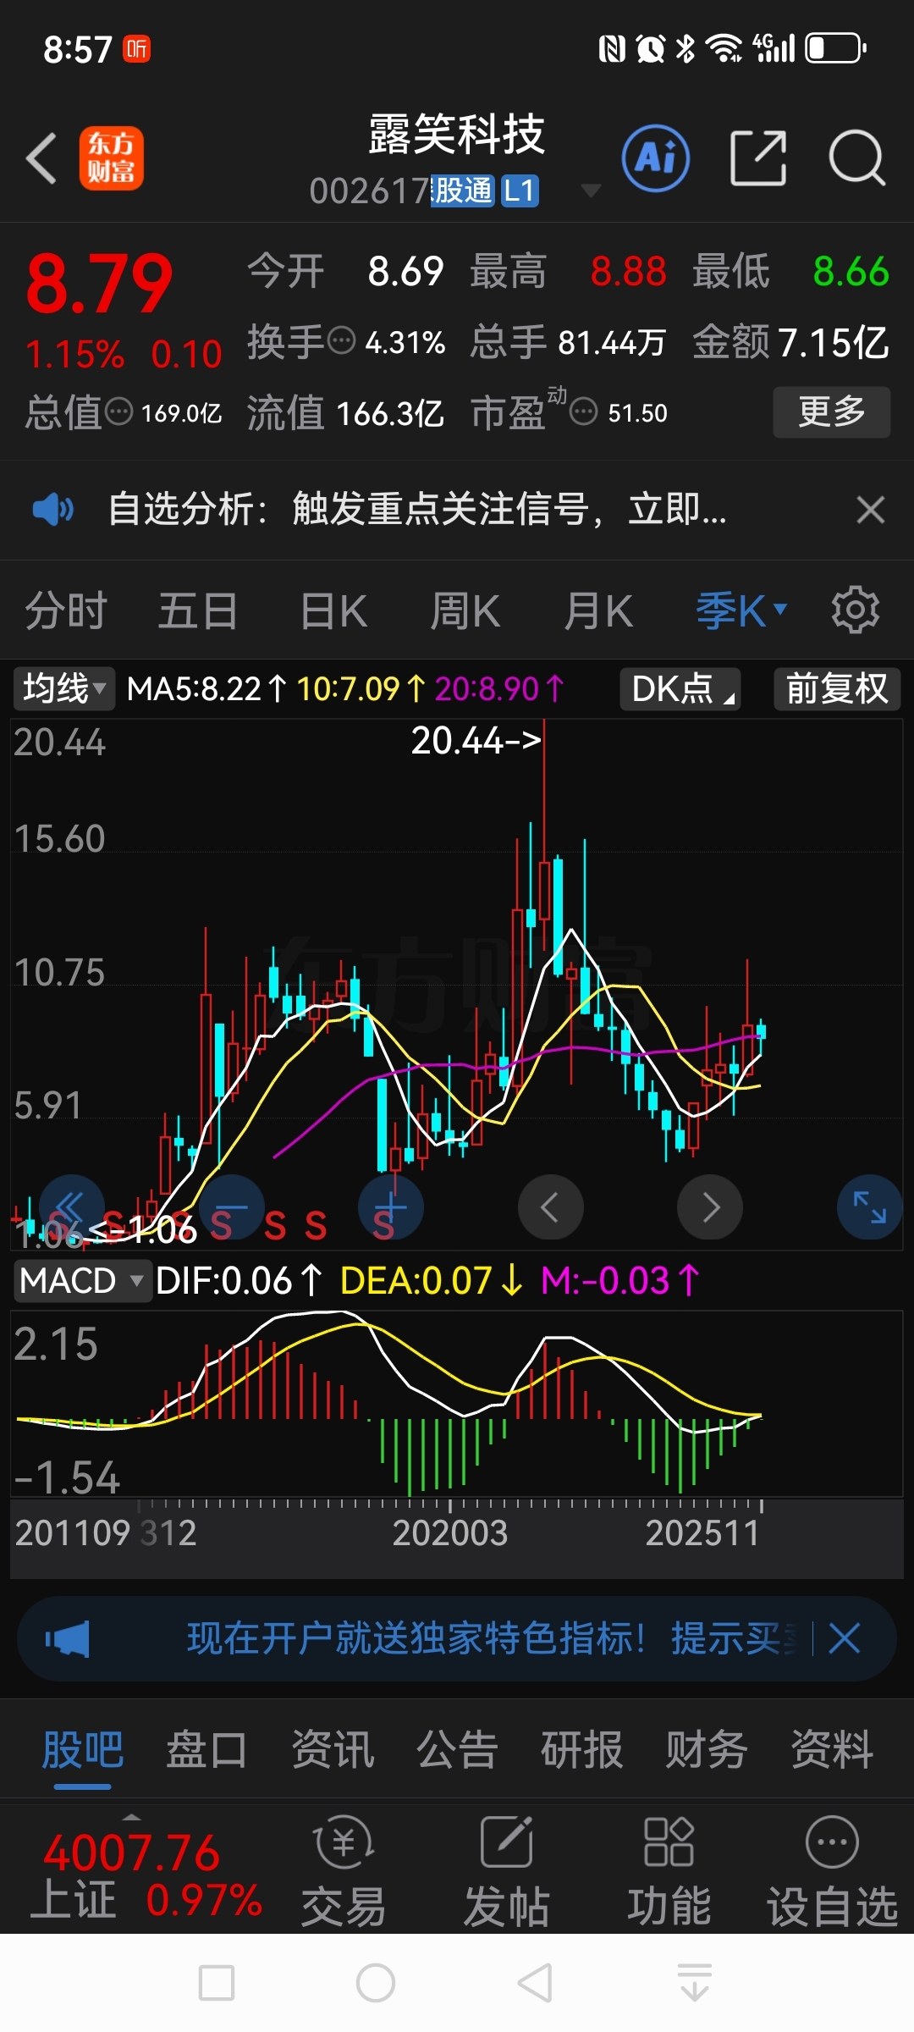Close the 开户 promotion banner
Screen dimensions: 914x2032
pos(845,1638)
